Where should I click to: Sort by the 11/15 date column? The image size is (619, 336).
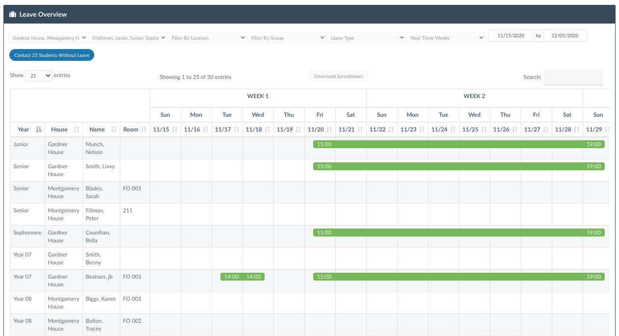[x=165, y=129]
